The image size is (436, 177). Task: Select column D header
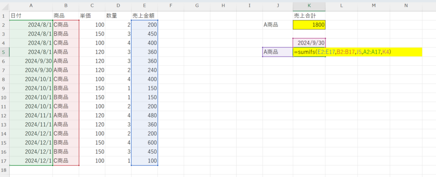(x=118, y=7)
